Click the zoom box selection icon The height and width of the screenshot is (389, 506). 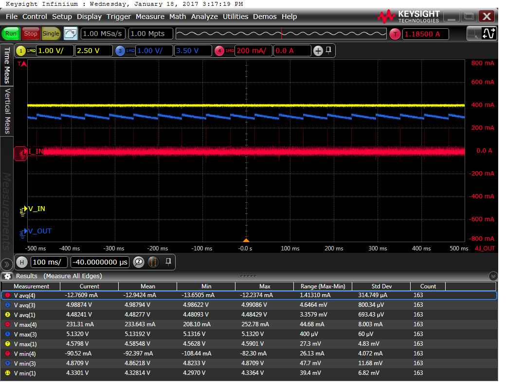473,34
